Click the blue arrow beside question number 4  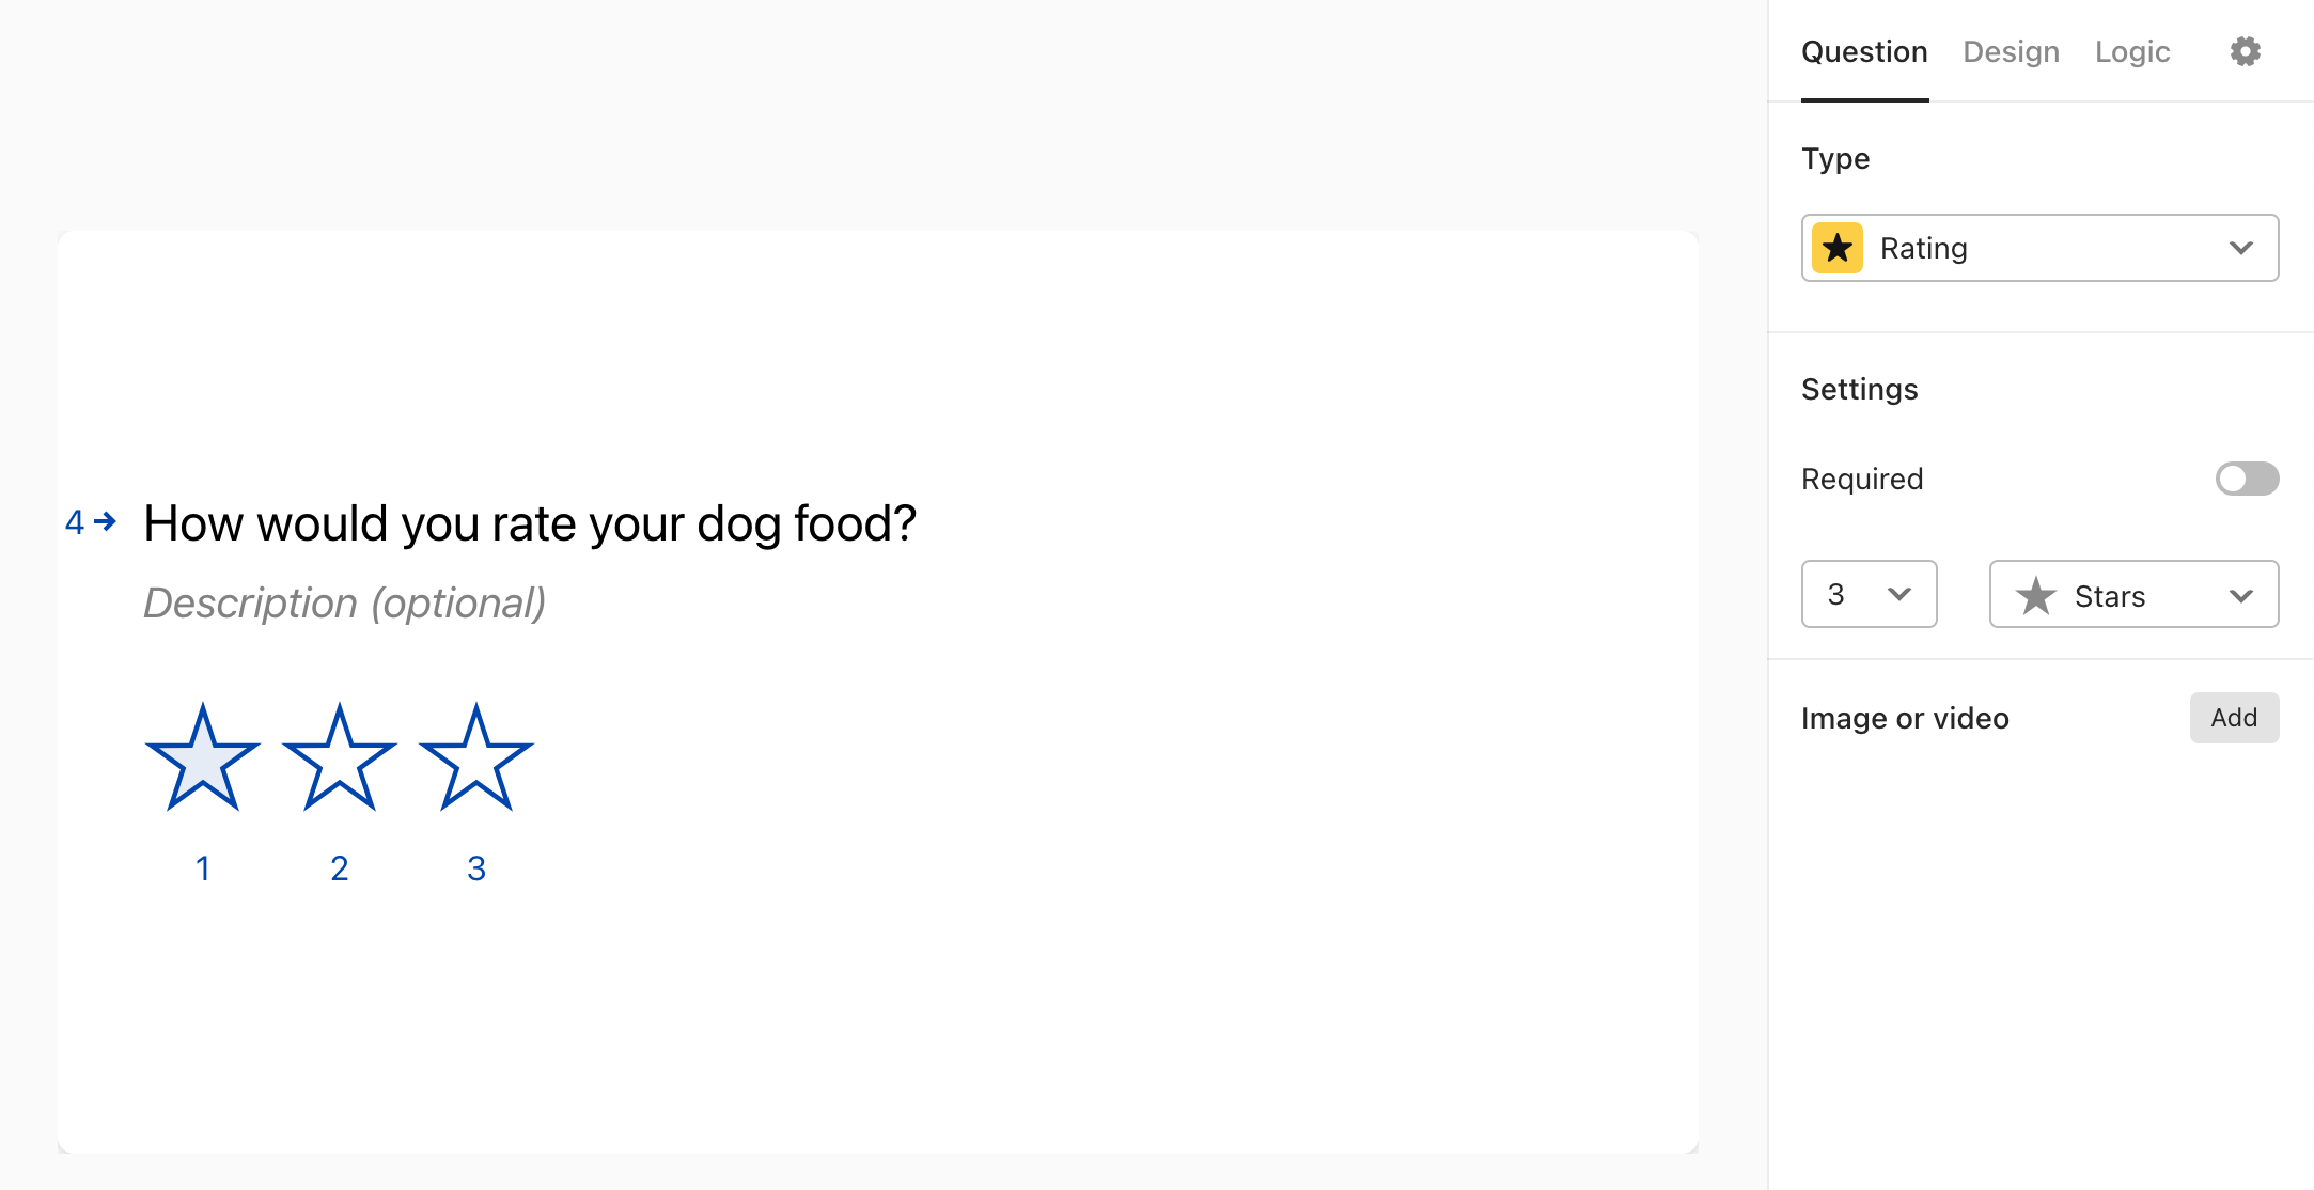pyautogui.click(x=106, y=521)
